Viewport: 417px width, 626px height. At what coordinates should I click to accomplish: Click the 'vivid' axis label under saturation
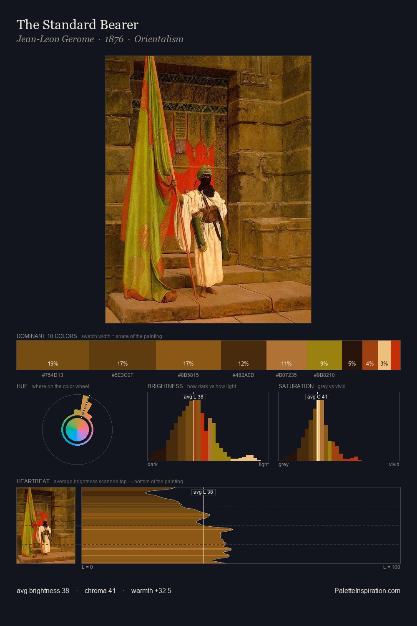[394, 464]
